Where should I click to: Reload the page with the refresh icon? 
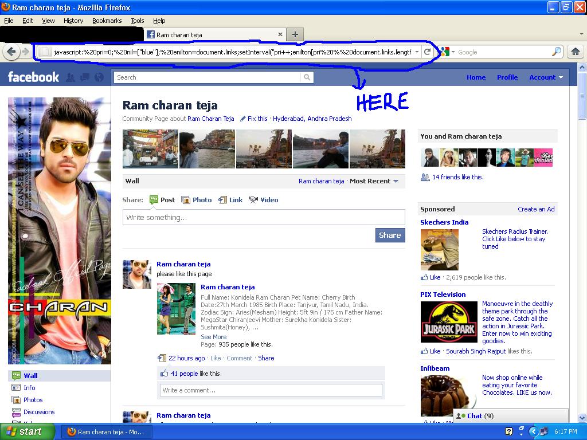427,52
